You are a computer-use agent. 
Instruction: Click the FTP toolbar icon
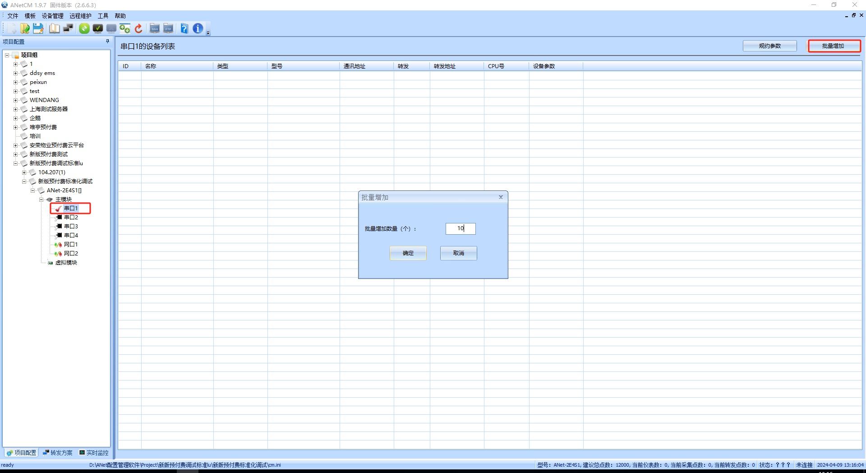pyautogui.click(x=168, y=28)
